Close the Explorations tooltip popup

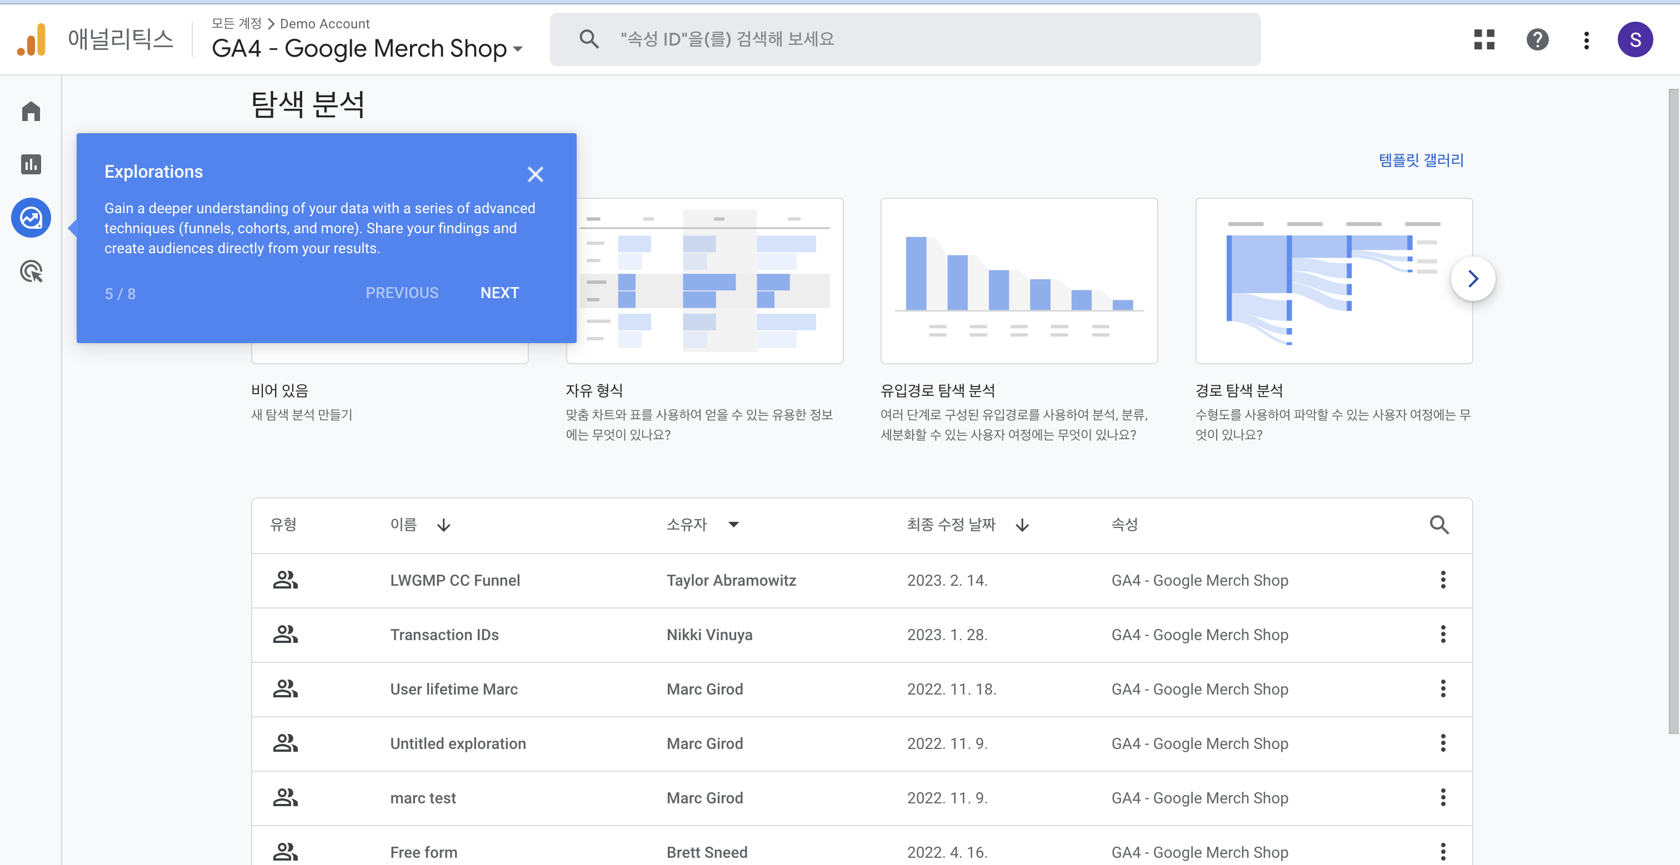tap(535, 174)
